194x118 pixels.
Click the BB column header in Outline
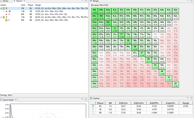110,103
